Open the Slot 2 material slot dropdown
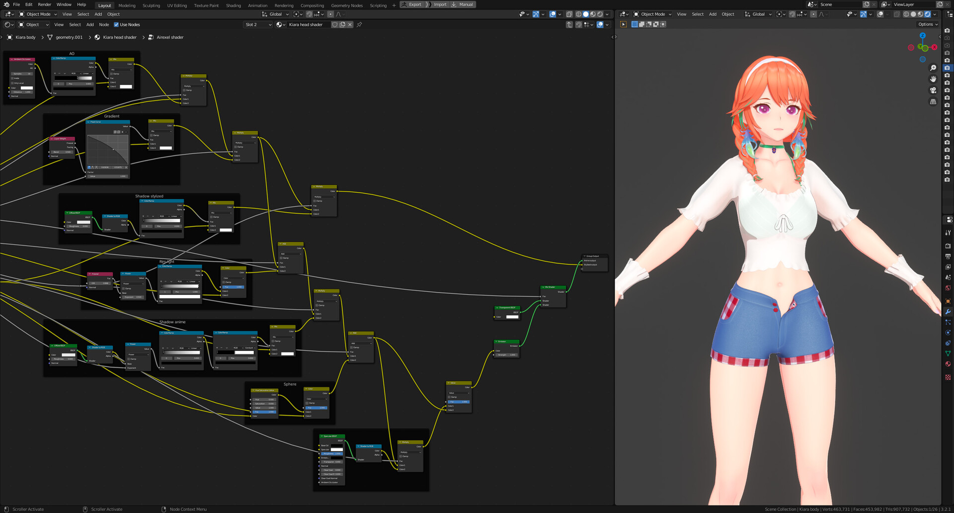The width and height of the screenshot is (954, 513). click(258, 24)
